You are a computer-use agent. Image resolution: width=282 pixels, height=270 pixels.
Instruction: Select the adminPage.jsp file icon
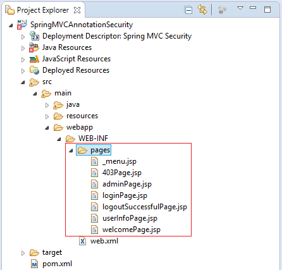coord(94,184)
